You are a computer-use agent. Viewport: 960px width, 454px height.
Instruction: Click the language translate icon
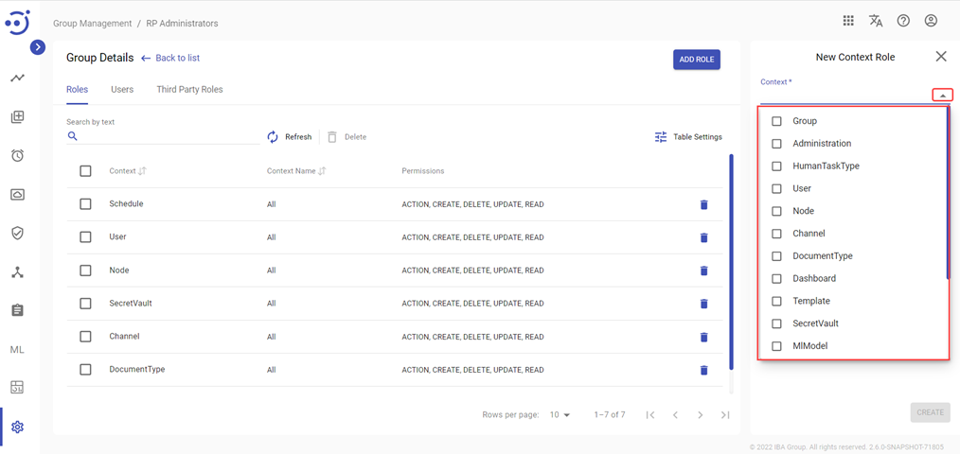(876, 21)
